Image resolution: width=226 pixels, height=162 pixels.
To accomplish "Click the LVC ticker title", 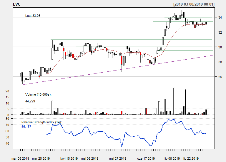I will click(17, 4).
